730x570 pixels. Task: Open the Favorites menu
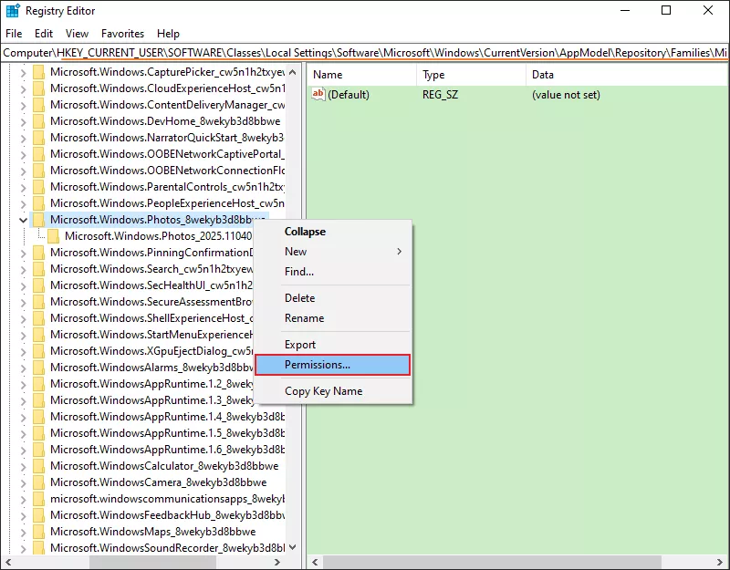click(x=122, y=34)
